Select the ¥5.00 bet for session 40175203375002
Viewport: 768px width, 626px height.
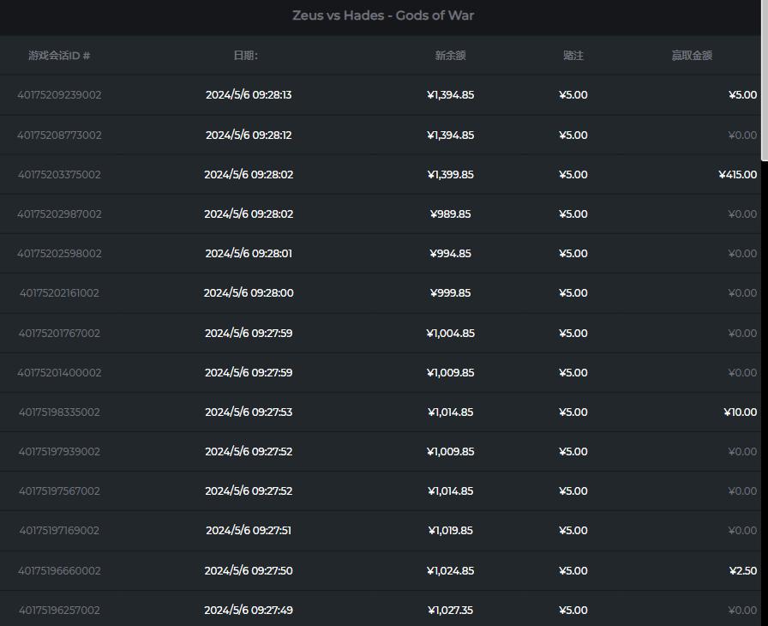pyautogui.click(x=573, y=175)
